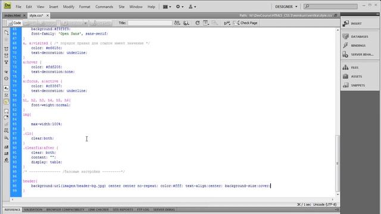Switch to Code view in the document toolbar
The height and width of the screenshot is (214, 381).
(x=14, y=23)
